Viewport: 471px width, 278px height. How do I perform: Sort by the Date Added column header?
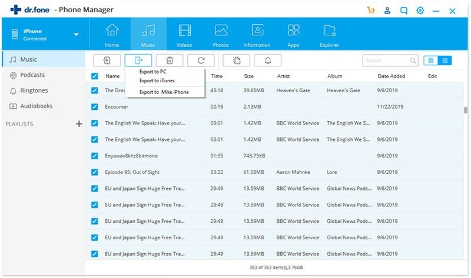[x=391, y=76]
